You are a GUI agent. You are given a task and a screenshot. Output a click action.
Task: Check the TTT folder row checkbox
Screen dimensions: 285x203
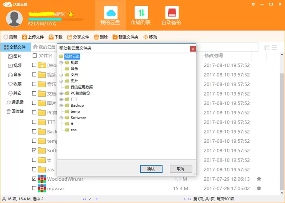[x=34, y=122]
